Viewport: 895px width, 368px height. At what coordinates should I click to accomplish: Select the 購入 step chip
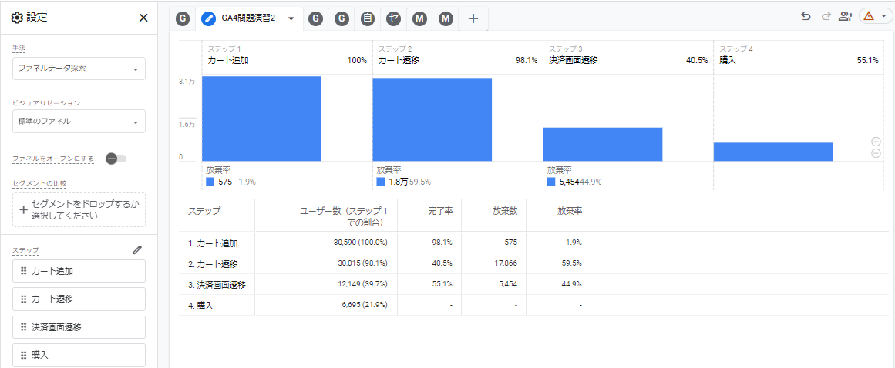coord(79,355)
